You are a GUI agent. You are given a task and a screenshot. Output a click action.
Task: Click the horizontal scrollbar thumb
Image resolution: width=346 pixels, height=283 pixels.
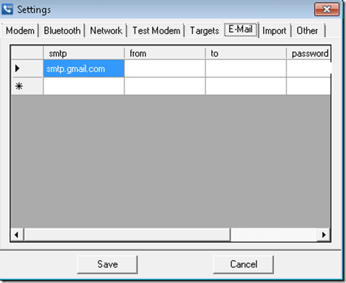(127, 235)
